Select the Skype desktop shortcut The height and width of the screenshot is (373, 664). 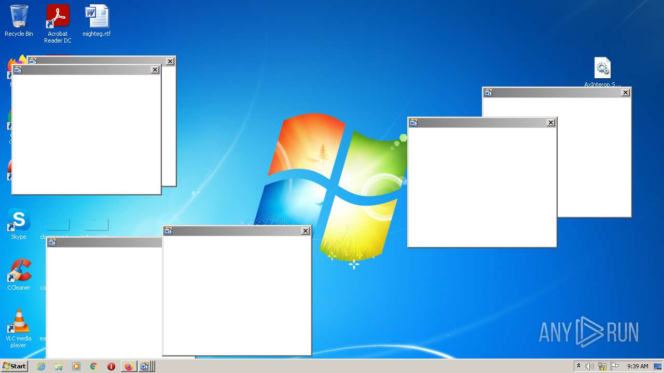point(19,224)
